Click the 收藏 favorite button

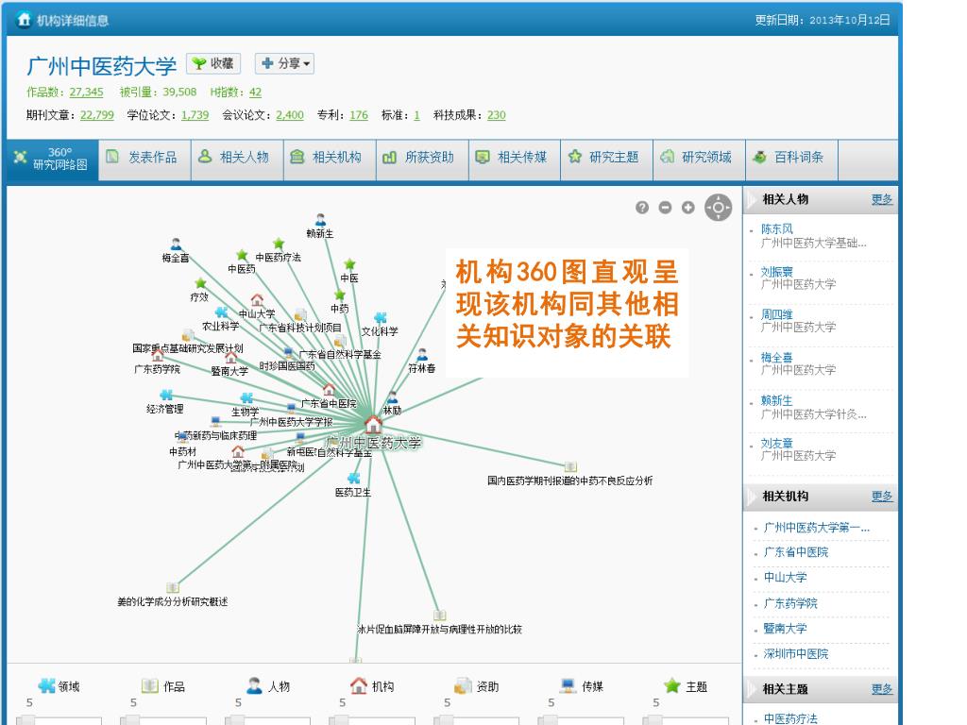coord(213,63)
